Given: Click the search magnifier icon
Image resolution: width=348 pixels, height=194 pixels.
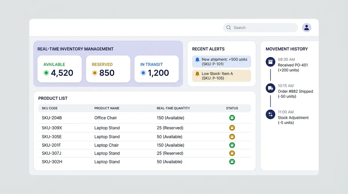Looking at the screenshot, I should point(229,28).
